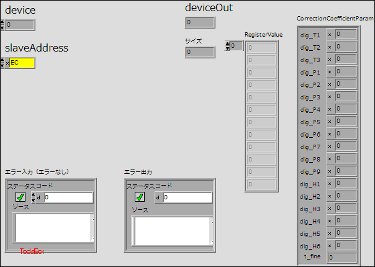Click the radix x icon beside dig_P9

coord(330,172)
